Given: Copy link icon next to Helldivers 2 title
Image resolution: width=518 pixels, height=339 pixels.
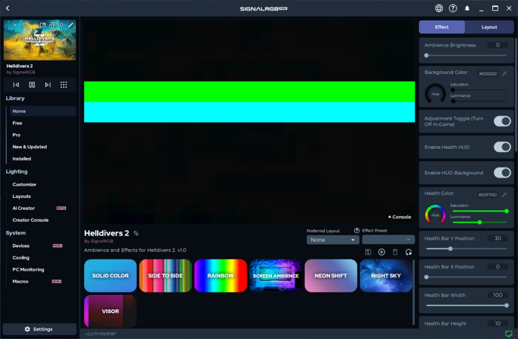Looking at the screenshot, I should click(136, 233).
